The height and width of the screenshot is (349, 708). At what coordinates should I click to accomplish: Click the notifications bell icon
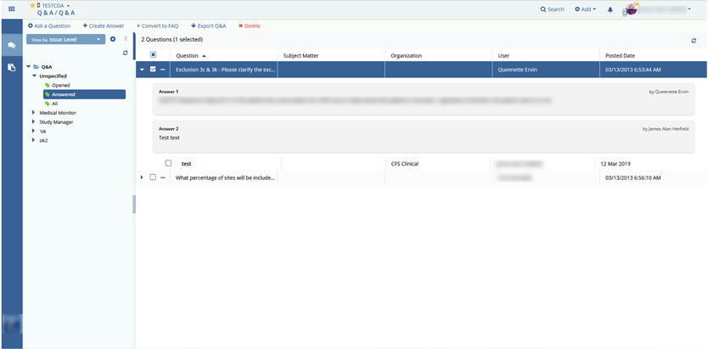610,9
